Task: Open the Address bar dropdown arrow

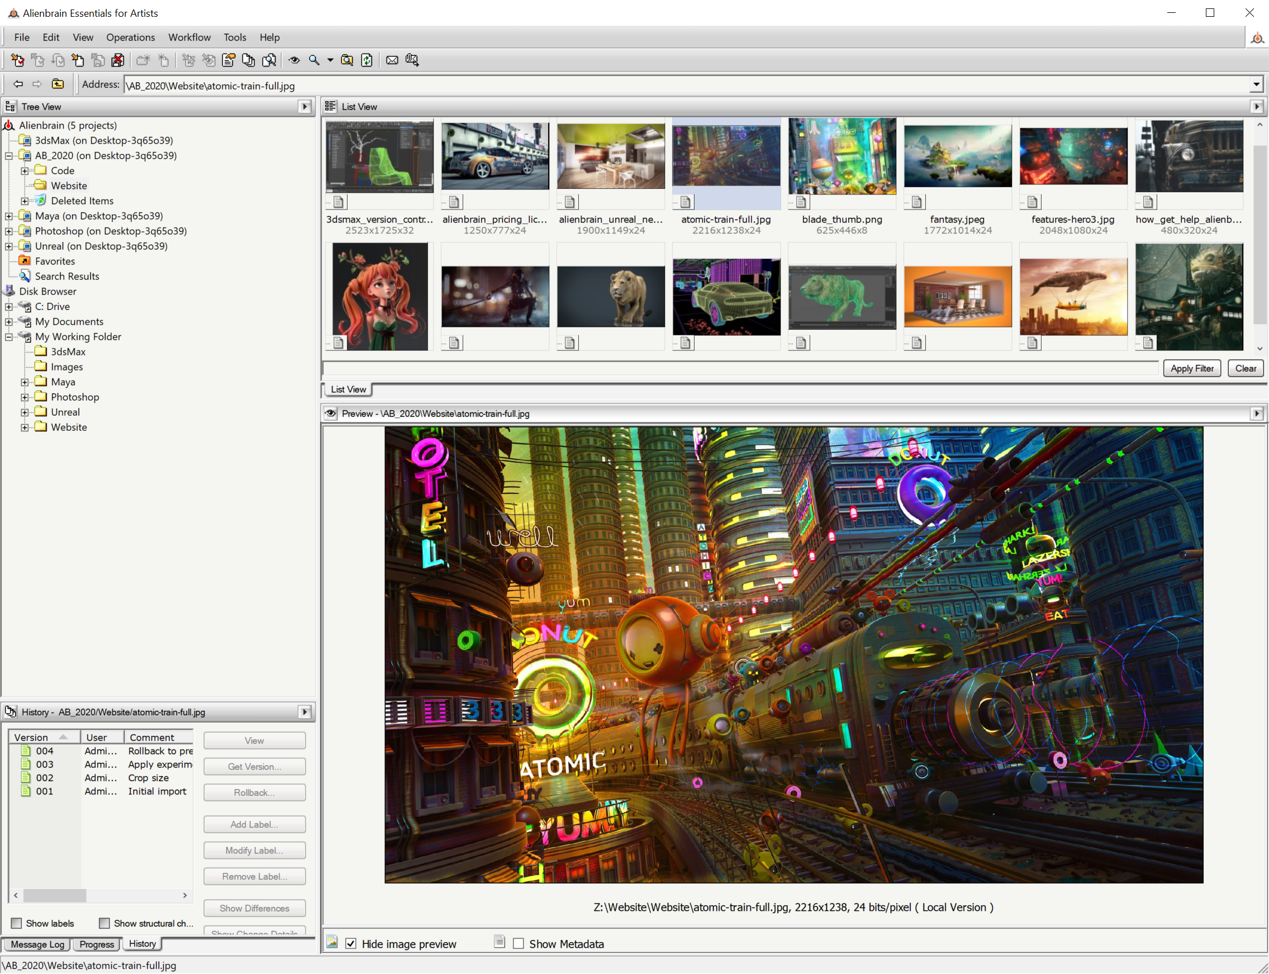Action: coord(1256,85)
